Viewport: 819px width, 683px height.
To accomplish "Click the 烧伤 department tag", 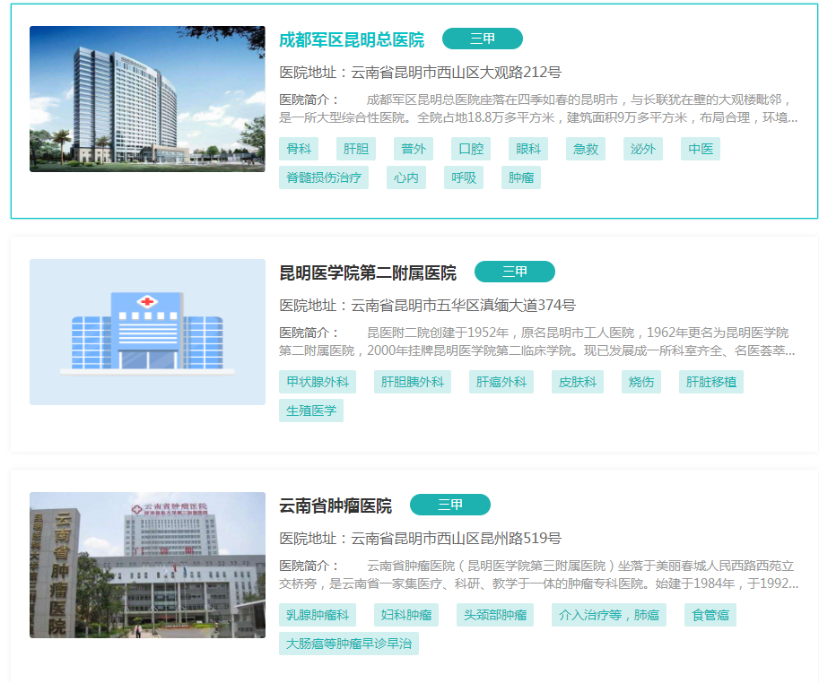I will click(x=641, y=382).
